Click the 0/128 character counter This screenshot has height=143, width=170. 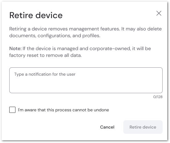click(x=158, y=97)
